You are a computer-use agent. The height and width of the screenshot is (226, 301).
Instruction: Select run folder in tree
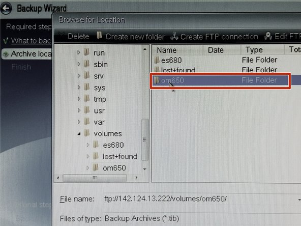[99, 53]
